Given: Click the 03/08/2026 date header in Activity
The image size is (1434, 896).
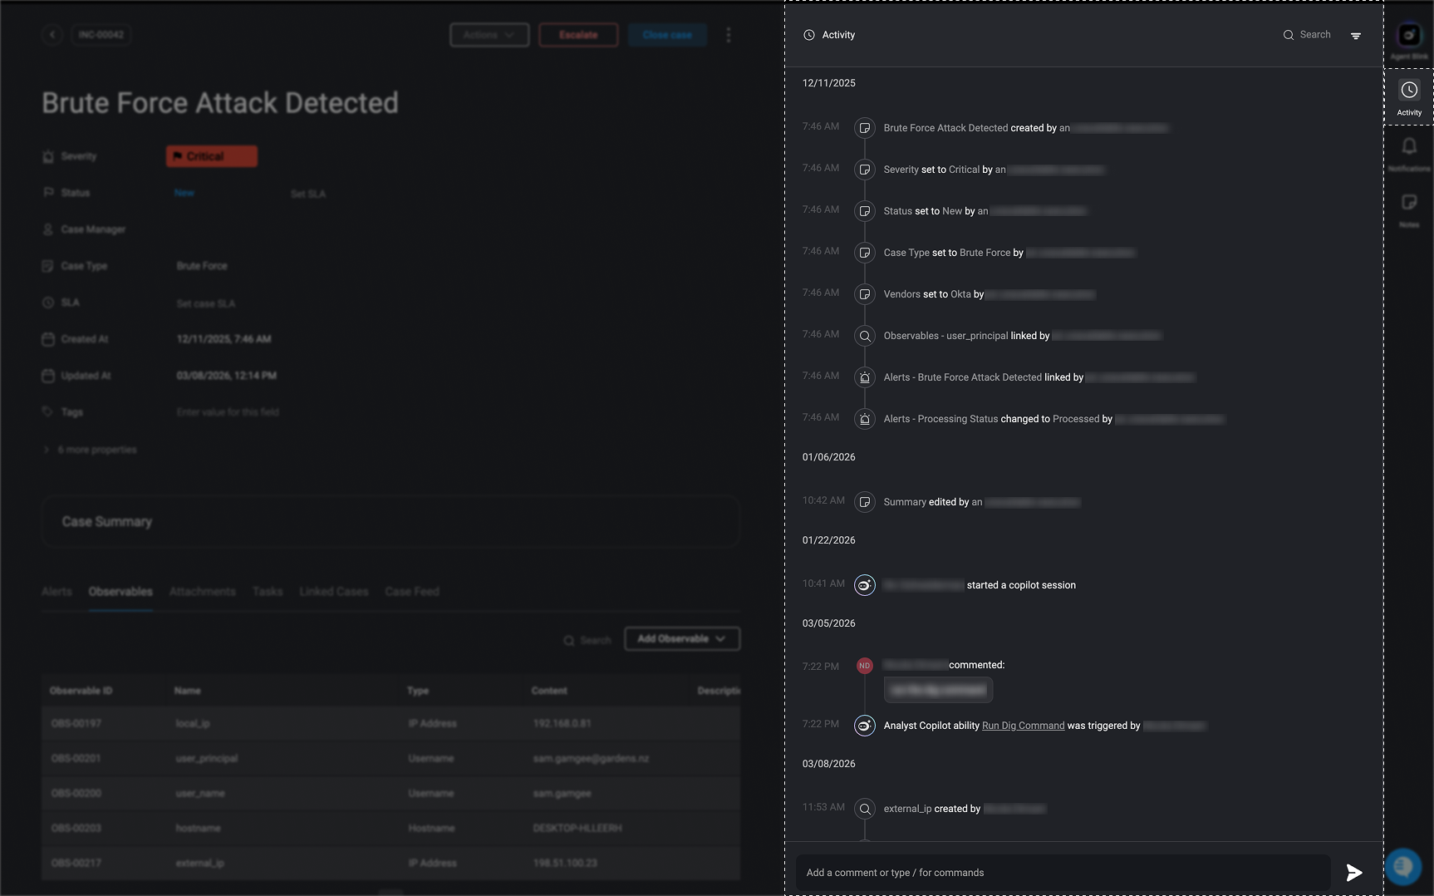Looking at the screenshot, I should pyautogui.click(x=829, y=764).
